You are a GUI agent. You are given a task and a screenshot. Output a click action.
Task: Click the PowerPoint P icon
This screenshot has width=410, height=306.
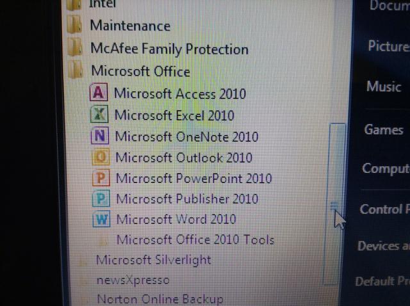(101, 178)
